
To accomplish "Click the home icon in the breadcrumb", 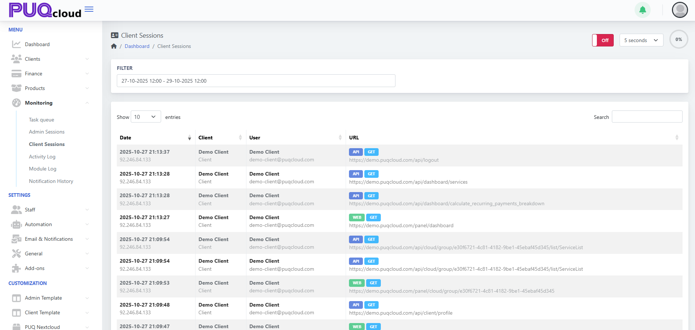I will coord(114,46).
